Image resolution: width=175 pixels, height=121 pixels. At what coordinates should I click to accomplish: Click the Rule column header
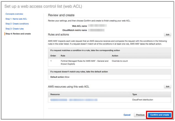point(63,56)
